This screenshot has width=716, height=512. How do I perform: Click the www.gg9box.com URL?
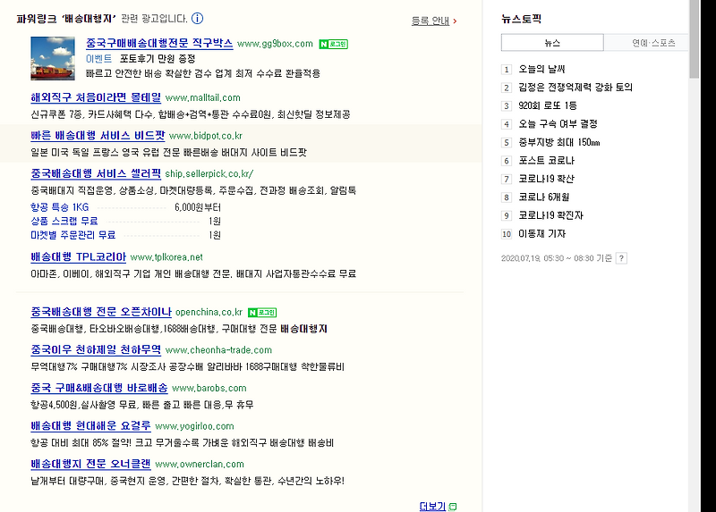pos(275,44)
